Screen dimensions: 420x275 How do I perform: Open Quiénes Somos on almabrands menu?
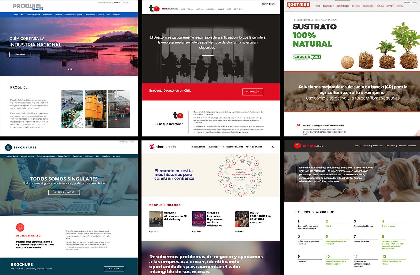pos(216,147)
